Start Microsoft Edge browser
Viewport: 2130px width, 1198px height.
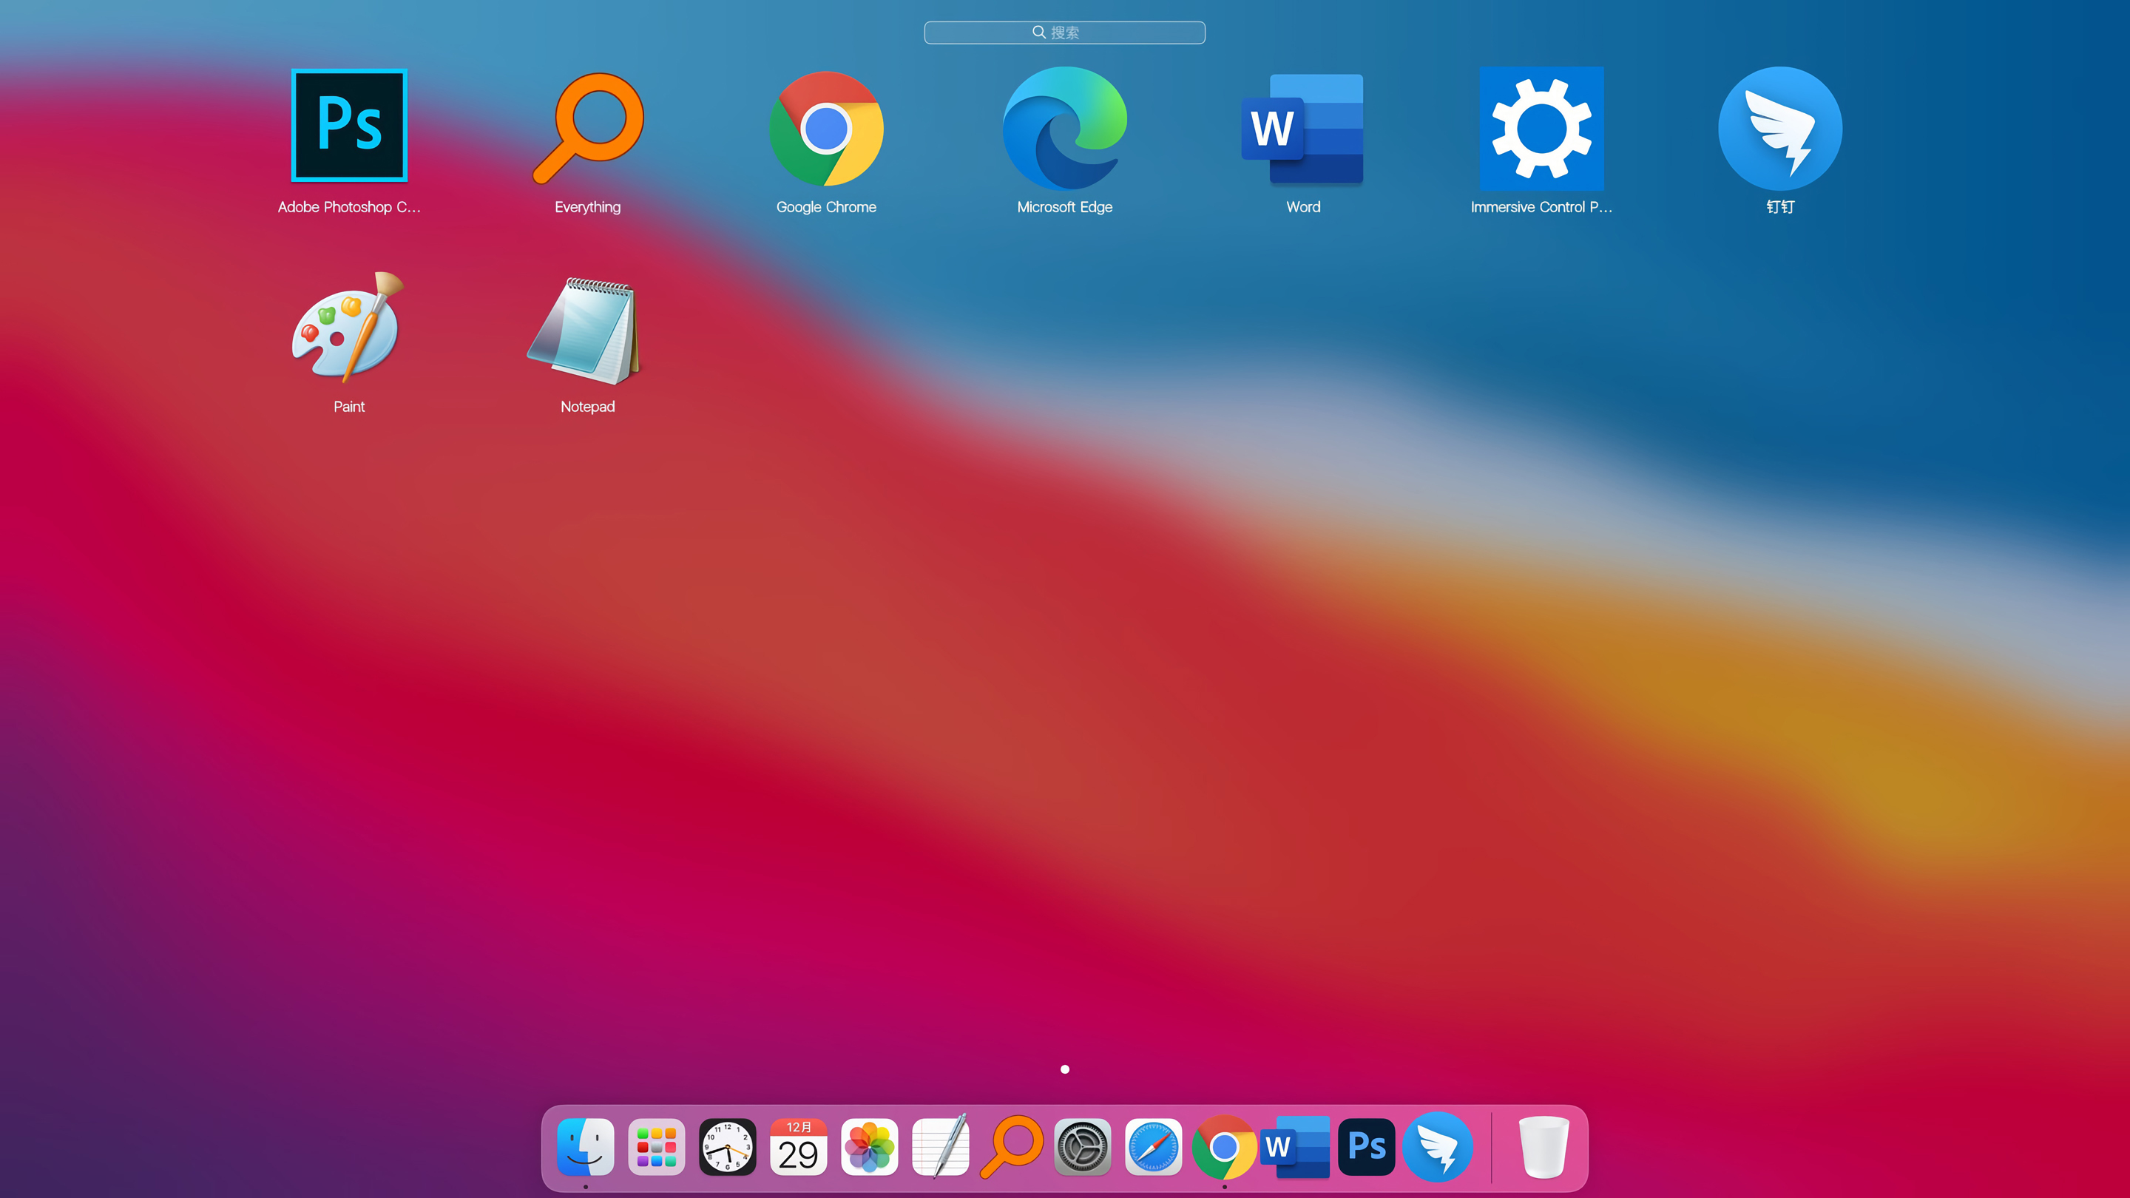tap(1065, 128)
